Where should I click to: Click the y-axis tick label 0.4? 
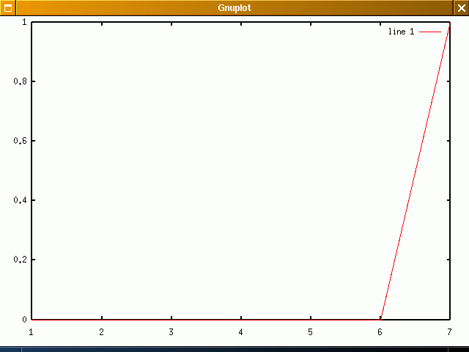(21, 200)
